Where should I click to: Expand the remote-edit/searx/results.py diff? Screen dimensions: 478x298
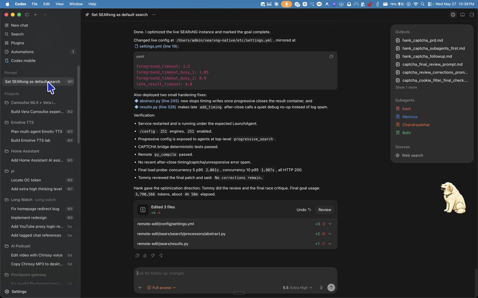[330, 244]
